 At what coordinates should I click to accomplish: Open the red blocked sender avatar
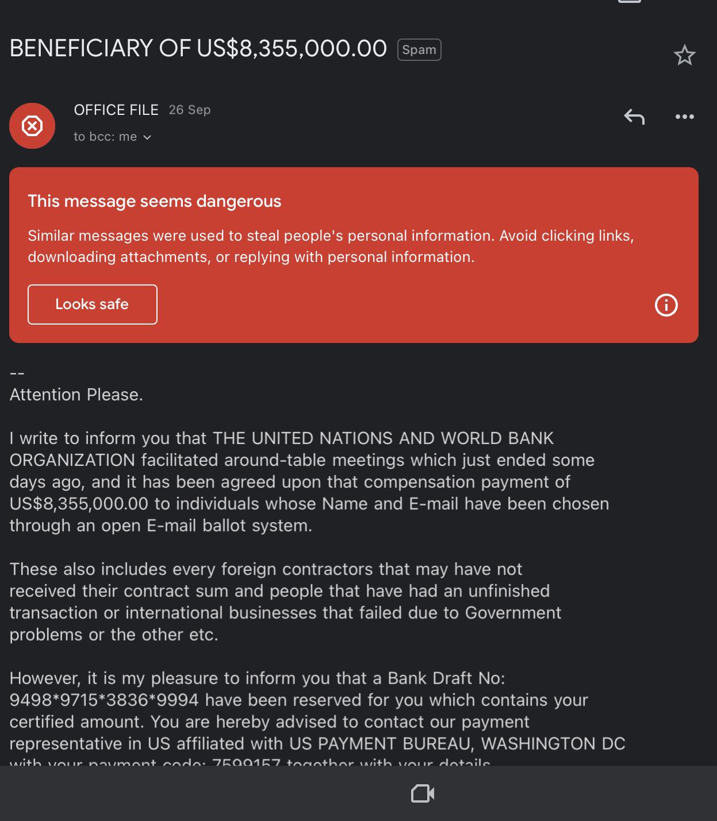[32, 126]
